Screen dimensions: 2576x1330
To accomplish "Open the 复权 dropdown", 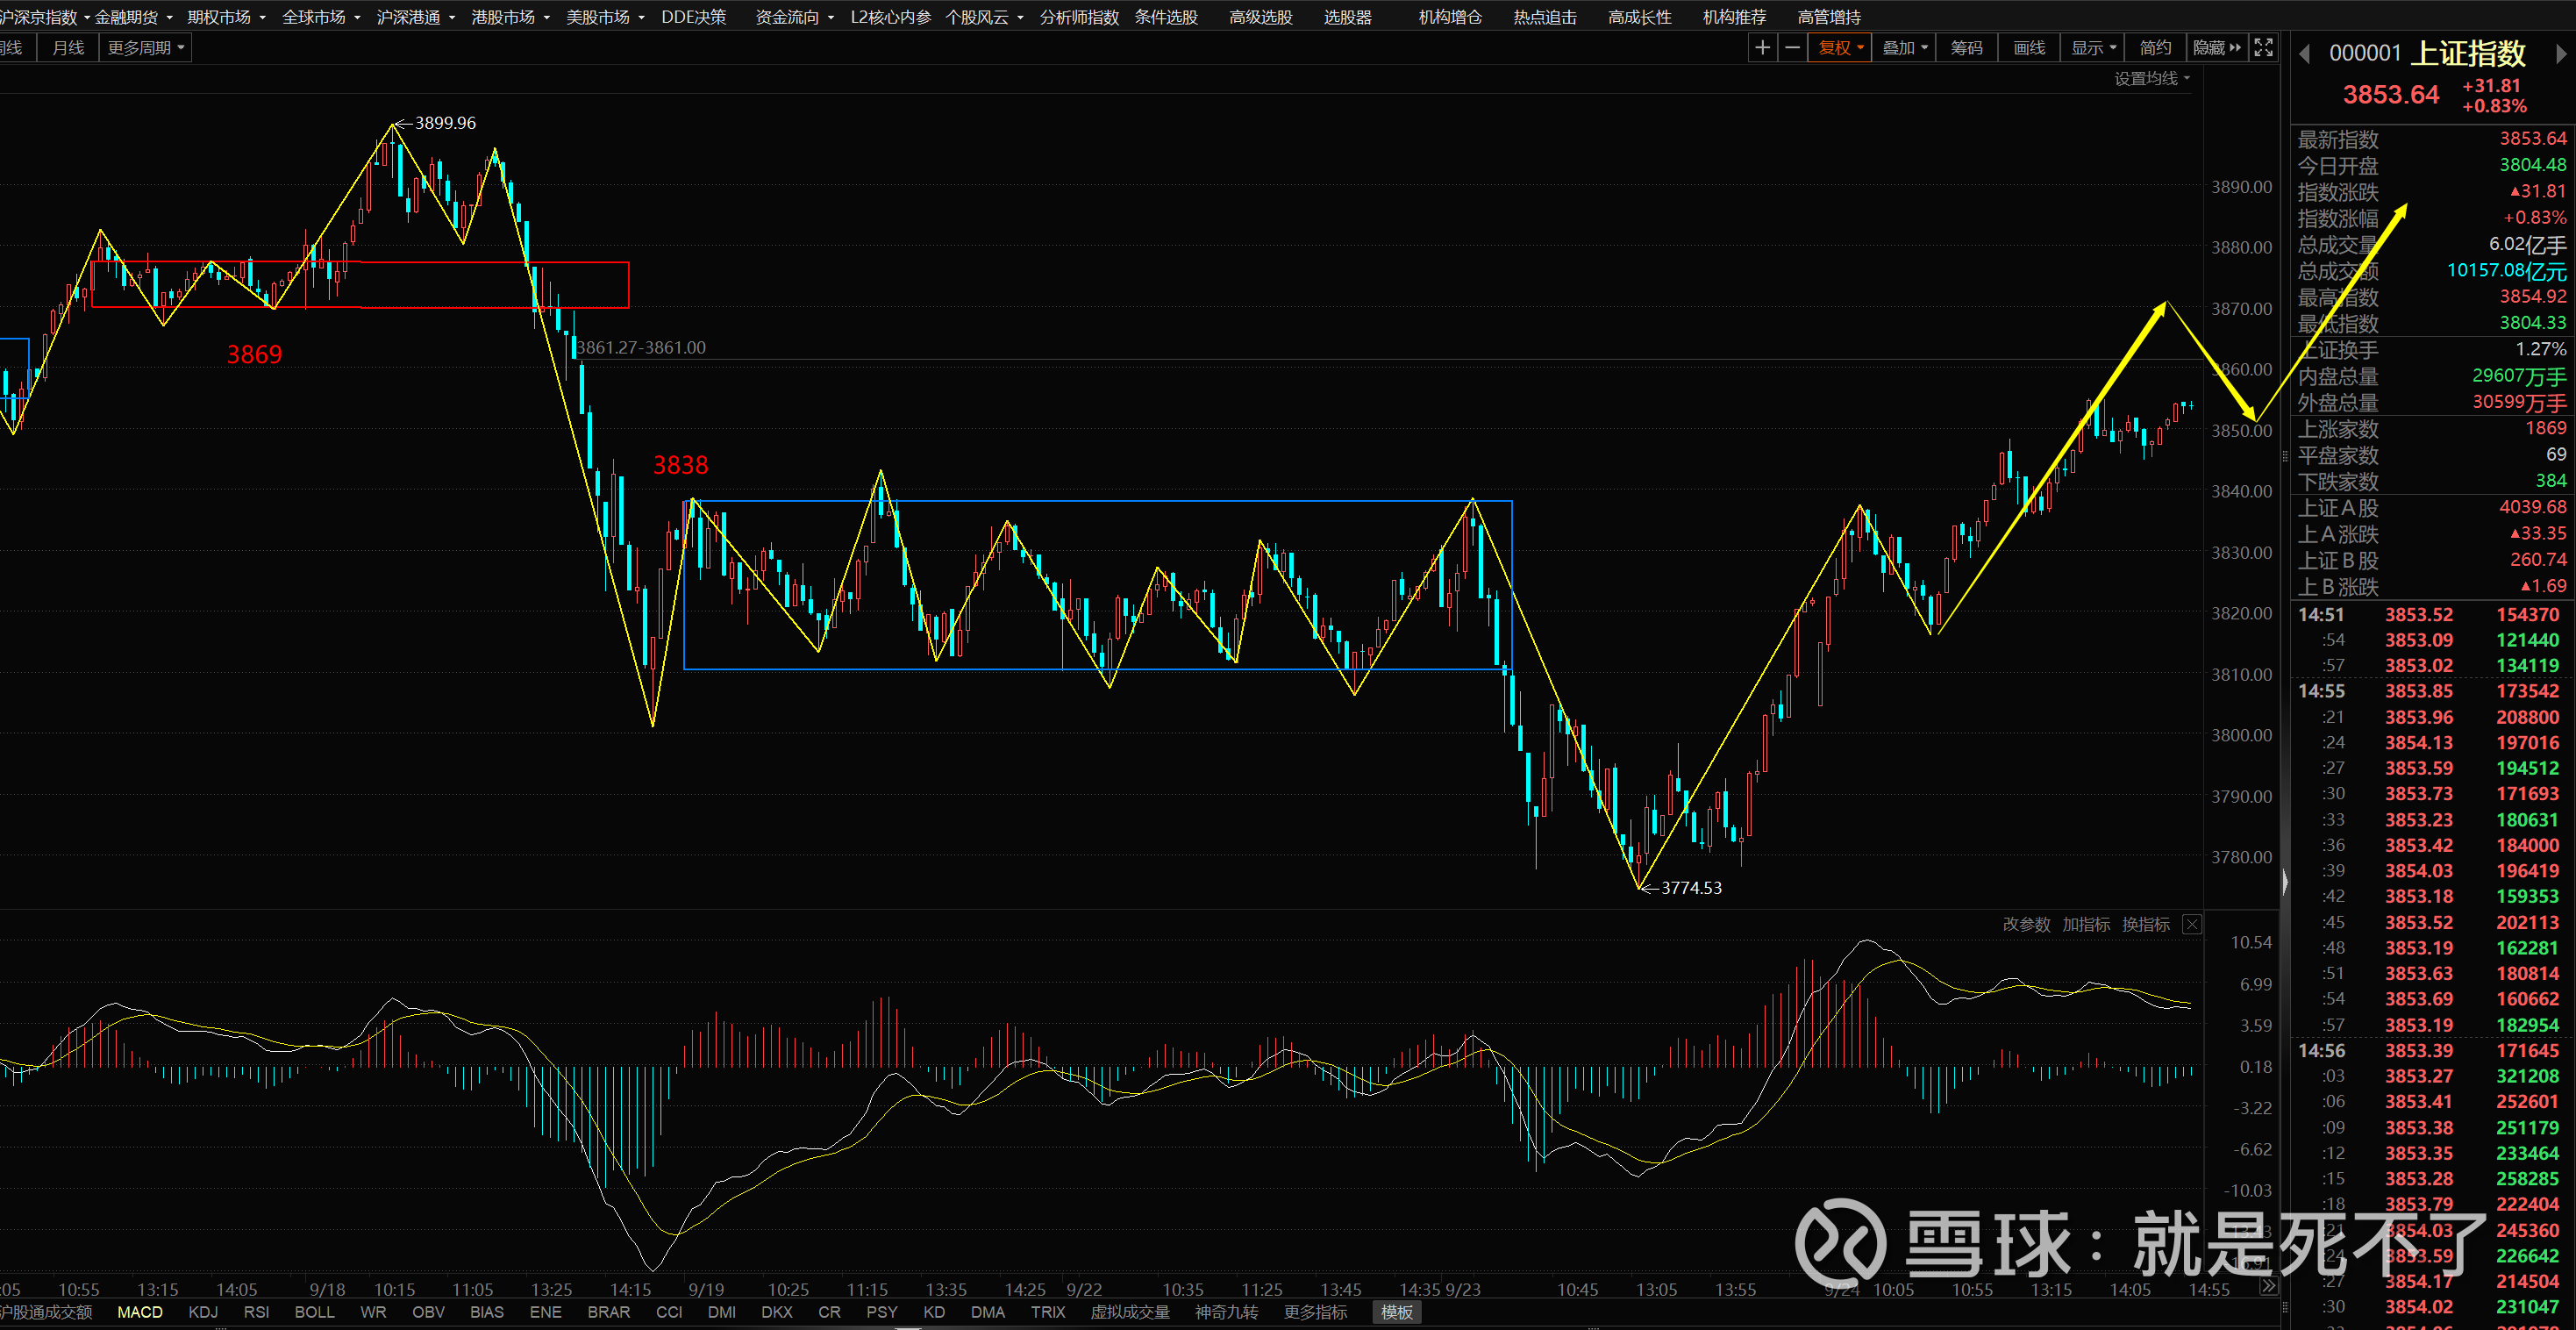I will tap(1839, 47).
